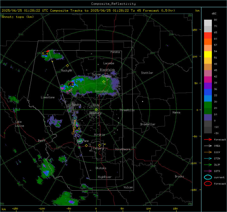The width and height of the screenshot is (227, 212).
Task: Pick the royal blue 36 dBZ swatch
Action: (208, 92)
